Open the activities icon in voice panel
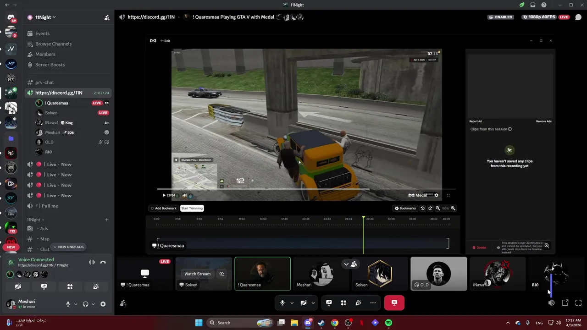This screenshot has height=330, width=587. [70, 286]
